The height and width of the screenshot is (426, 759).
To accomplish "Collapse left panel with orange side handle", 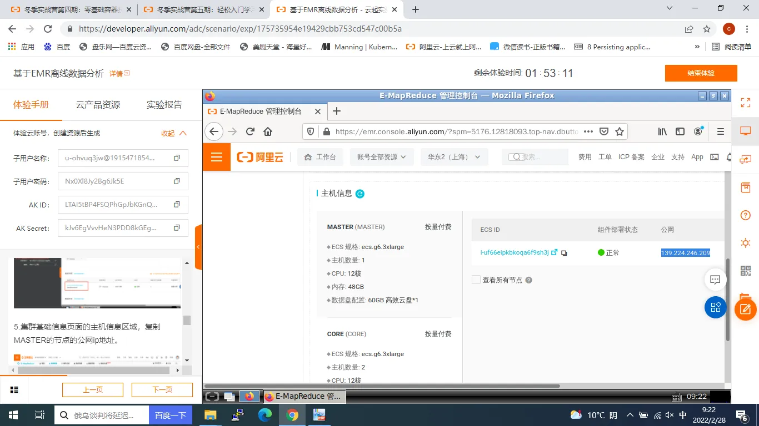I will pos(198,247).
